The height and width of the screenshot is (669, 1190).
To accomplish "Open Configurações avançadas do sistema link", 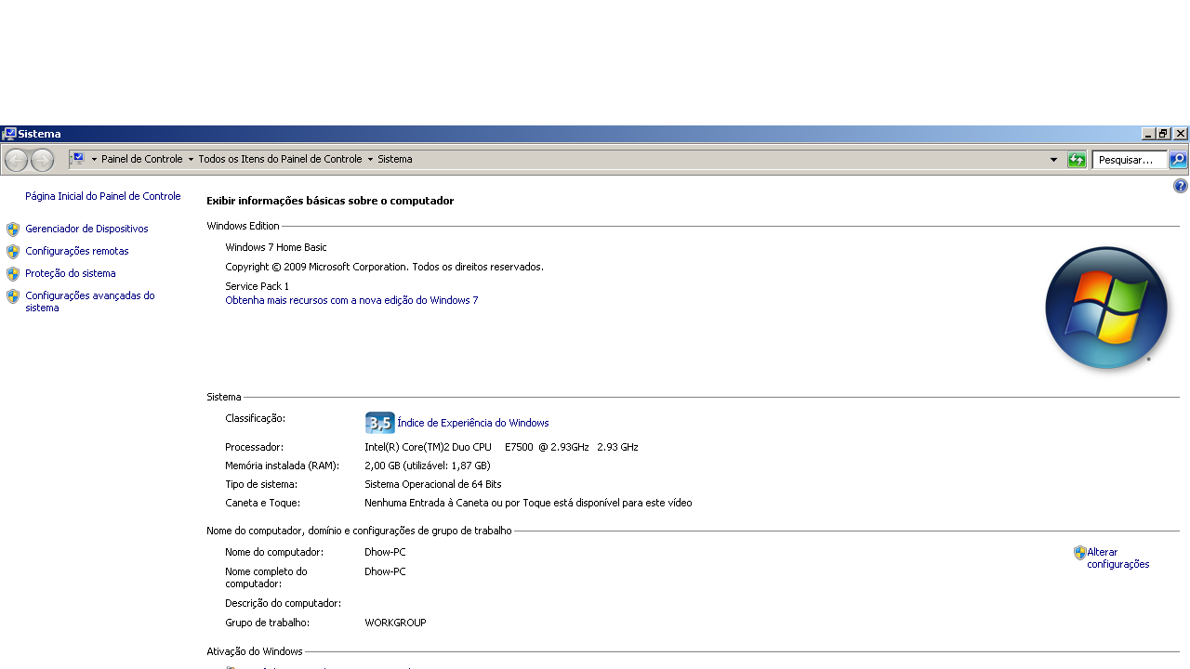I will [x=90, y=301].
